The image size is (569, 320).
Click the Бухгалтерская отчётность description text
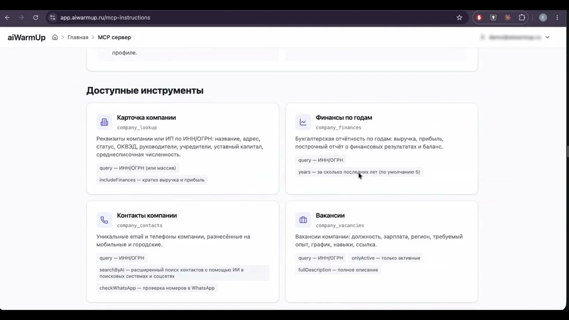point(369,143)
